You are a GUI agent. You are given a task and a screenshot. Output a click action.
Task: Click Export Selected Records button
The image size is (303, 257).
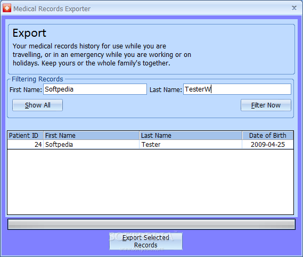point(146,242)
